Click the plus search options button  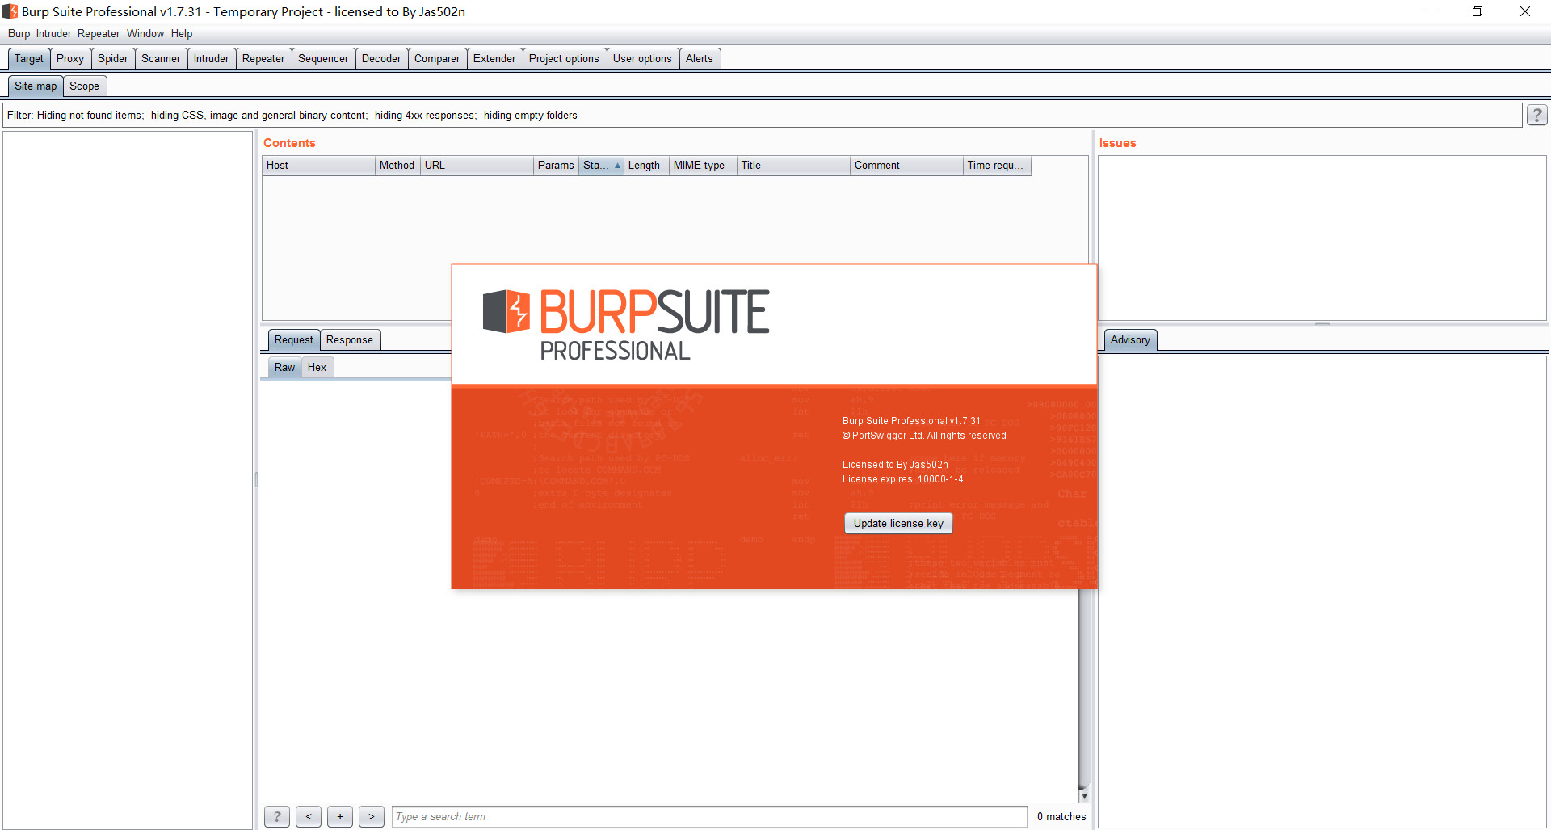coord(340,817)
